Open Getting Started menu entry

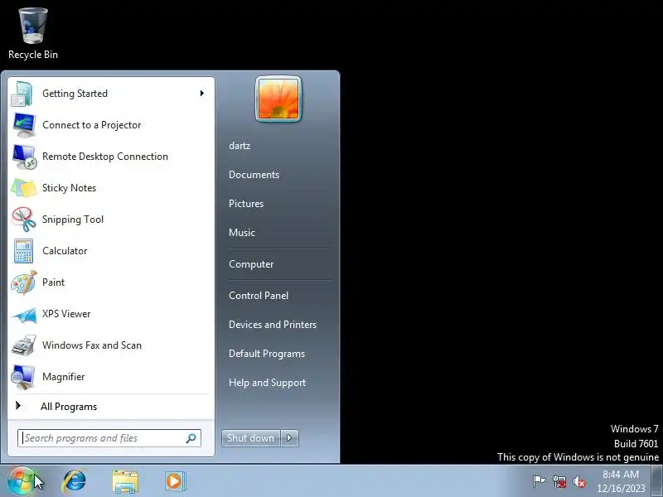111,94
